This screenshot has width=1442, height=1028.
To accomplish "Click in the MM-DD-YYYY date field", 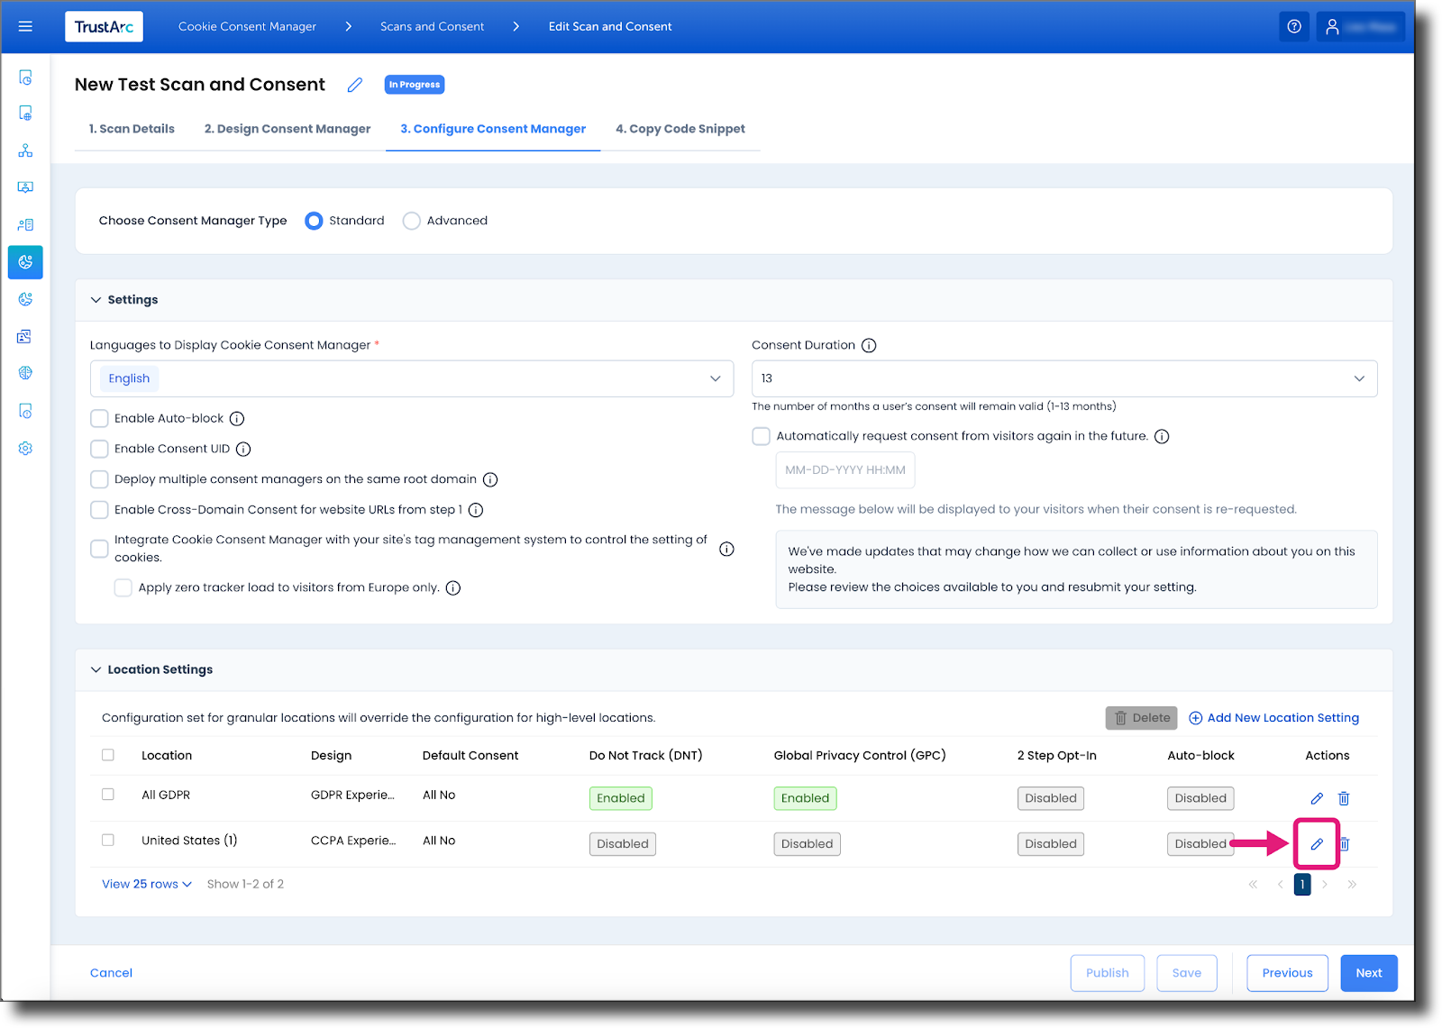I will pos(844,469).
